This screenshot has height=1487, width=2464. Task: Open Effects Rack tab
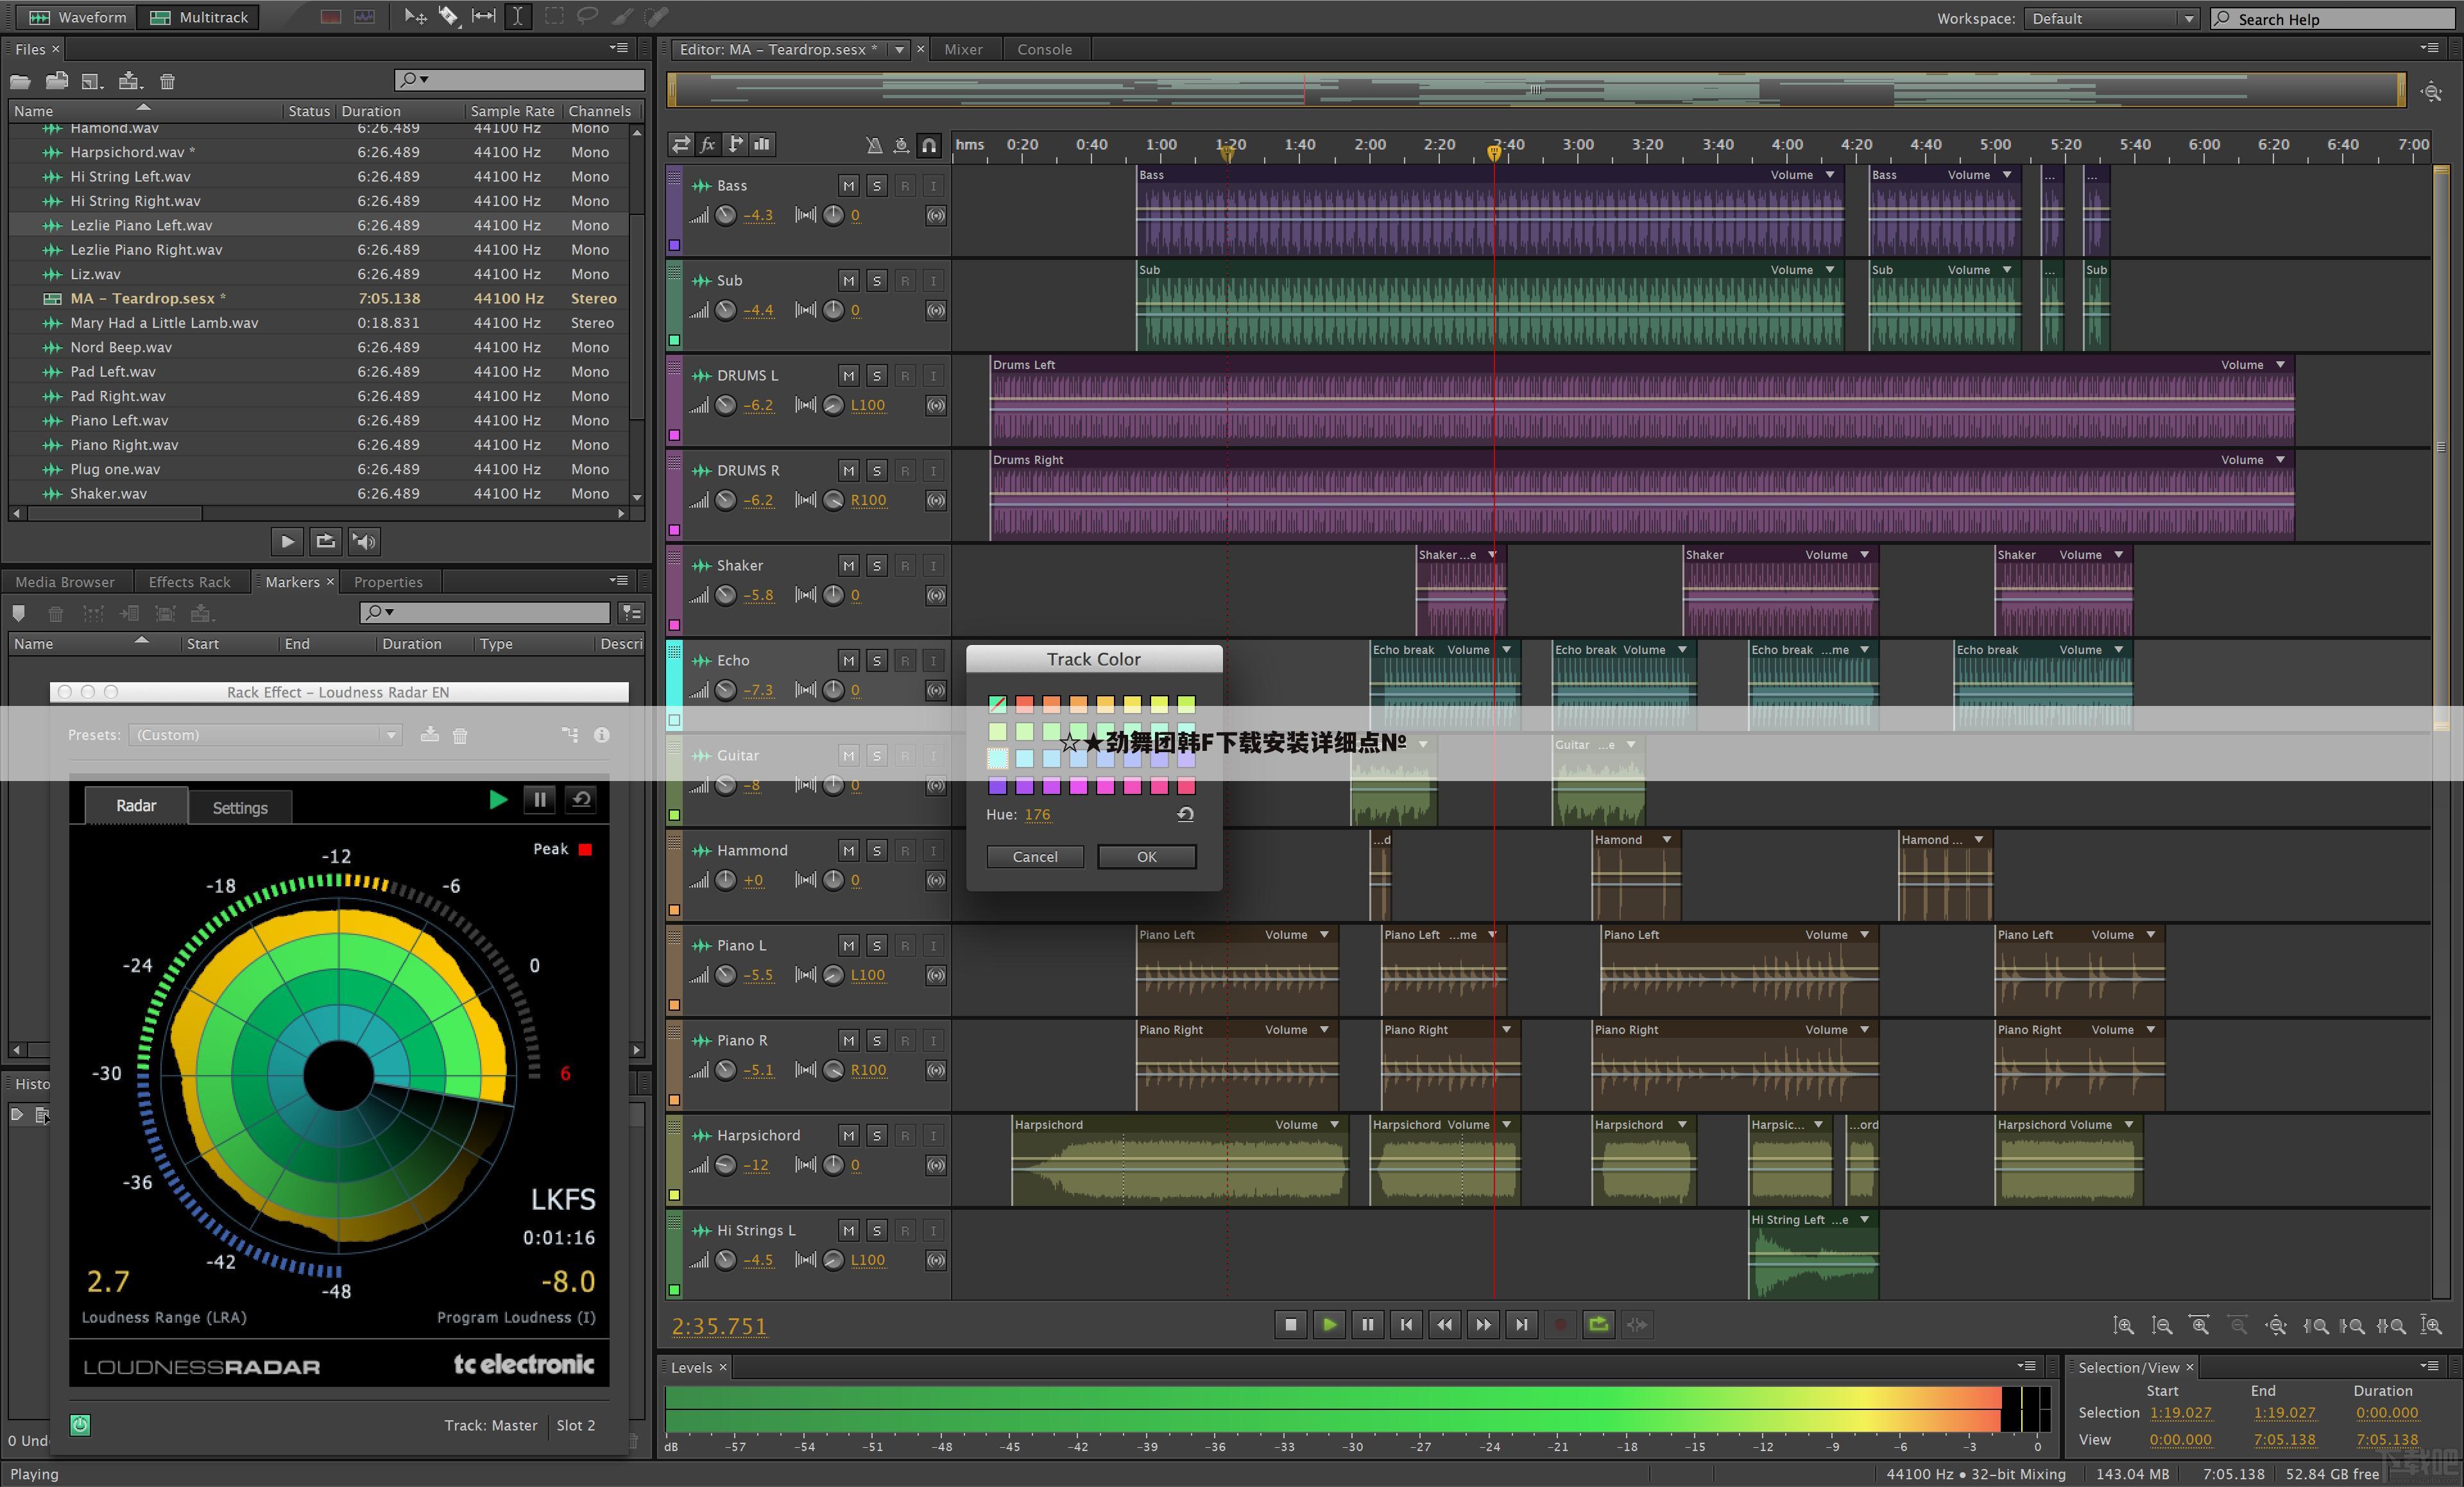coord(189,582)
